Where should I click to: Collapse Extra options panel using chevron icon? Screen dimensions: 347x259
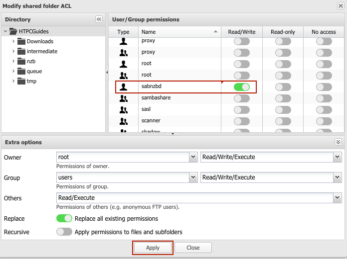click(338, 142)
